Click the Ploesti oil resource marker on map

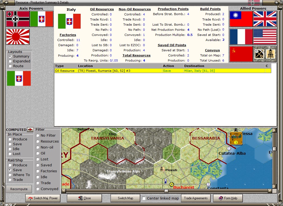pos(162,169)
